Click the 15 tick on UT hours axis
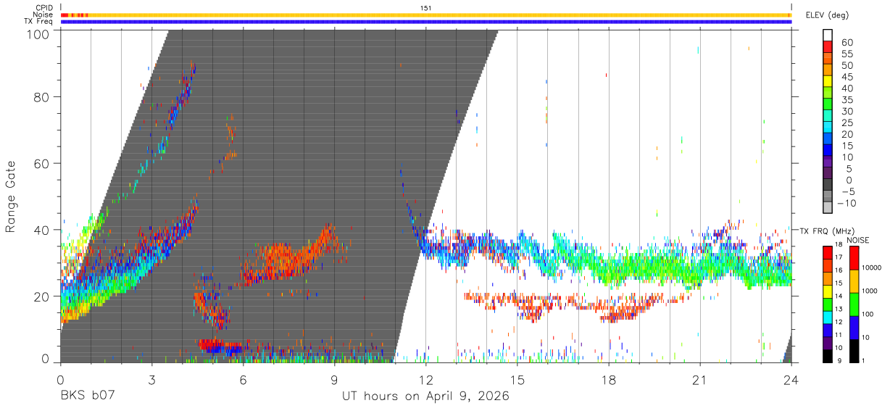This screenshot has width=890, height=411. (517, 380)
